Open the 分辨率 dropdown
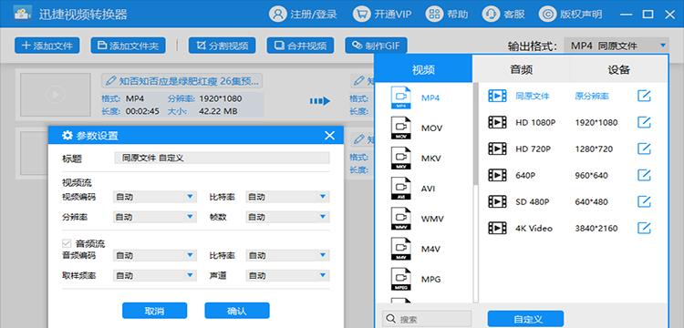The height and width of the screenshot is (328, 684). 154,217
